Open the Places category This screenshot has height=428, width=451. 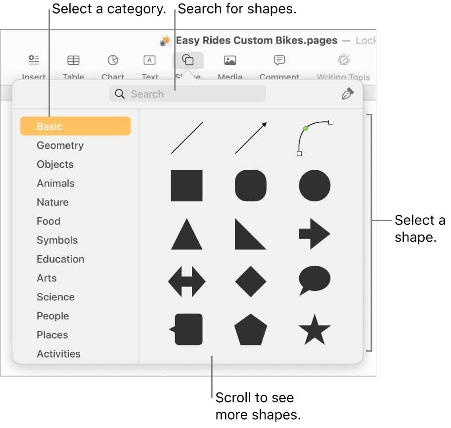tap(52, 335)
